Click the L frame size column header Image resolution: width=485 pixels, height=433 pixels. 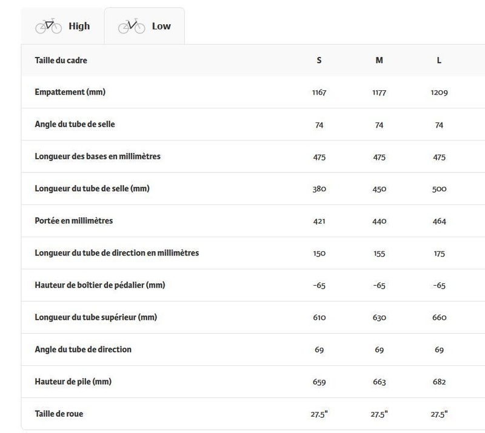click(x=440, y=61)
